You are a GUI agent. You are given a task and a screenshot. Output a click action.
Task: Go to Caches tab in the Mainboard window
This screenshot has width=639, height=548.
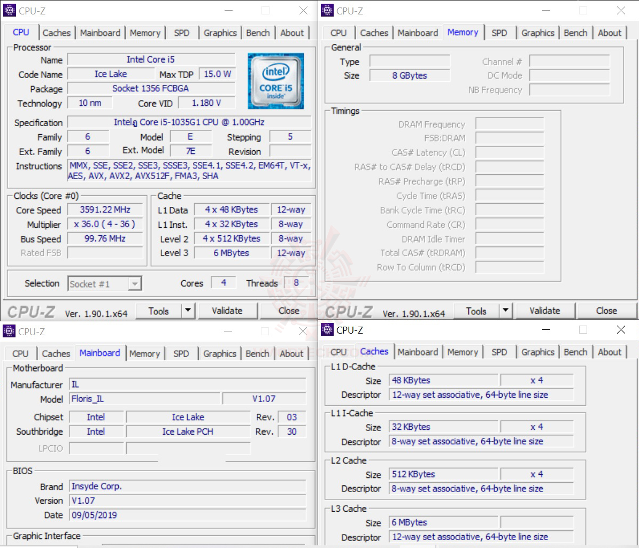(x=56, y=353)
